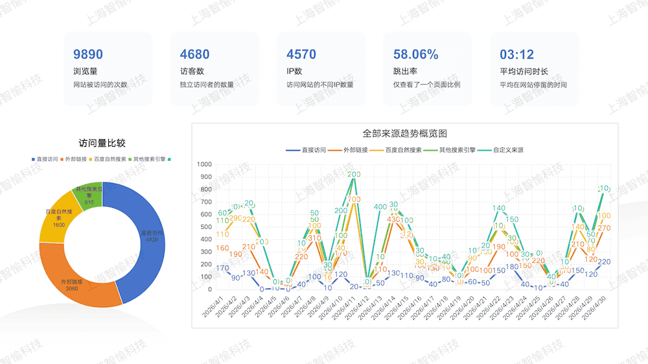The image size is (648, 364).
Task: Click the 访问量比较 donut chart title
Action: coord(102,143)
